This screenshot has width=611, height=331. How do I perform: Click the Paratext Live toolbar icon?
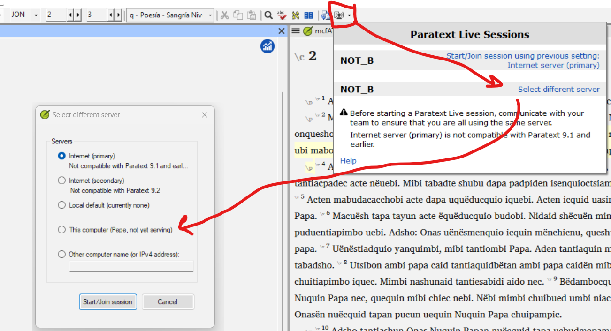pyautogui.click(x=339, y=15)
